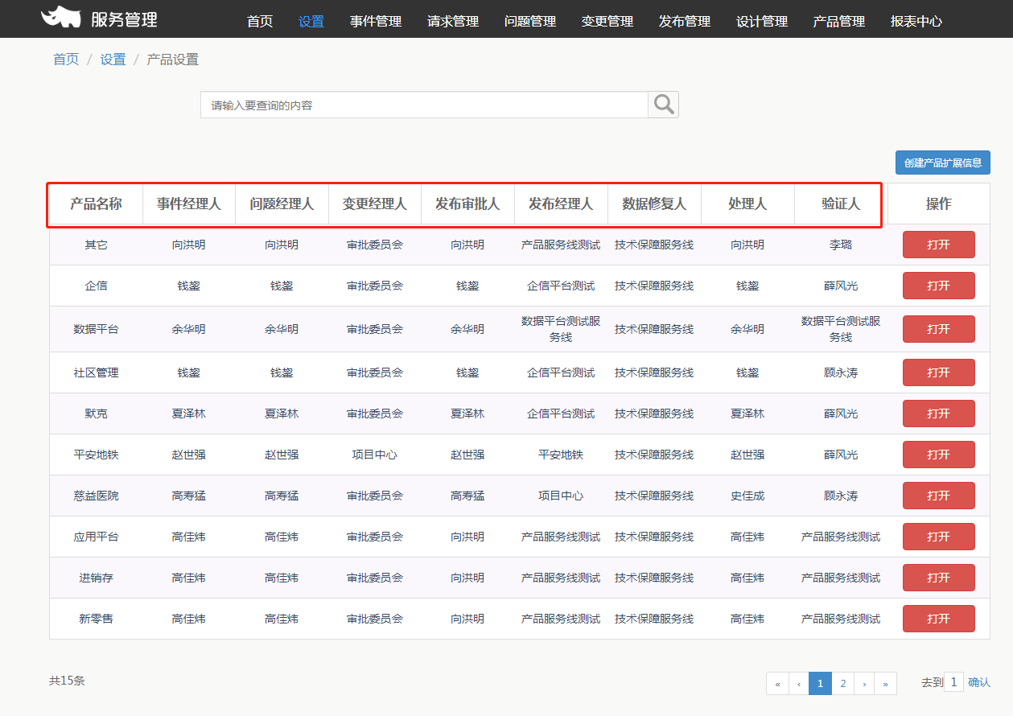Select the 产品管理 menu
1013x716 pixels.
coord(839,22)
